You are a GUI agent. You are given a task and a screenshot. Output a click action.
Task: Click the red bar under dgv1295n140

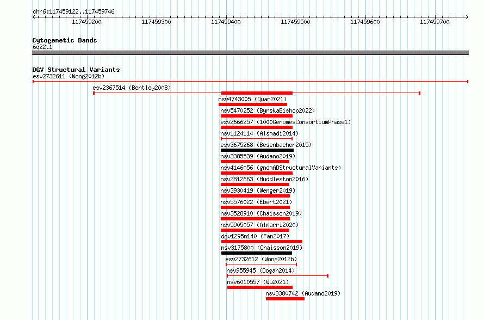click(x=262, y=242)
